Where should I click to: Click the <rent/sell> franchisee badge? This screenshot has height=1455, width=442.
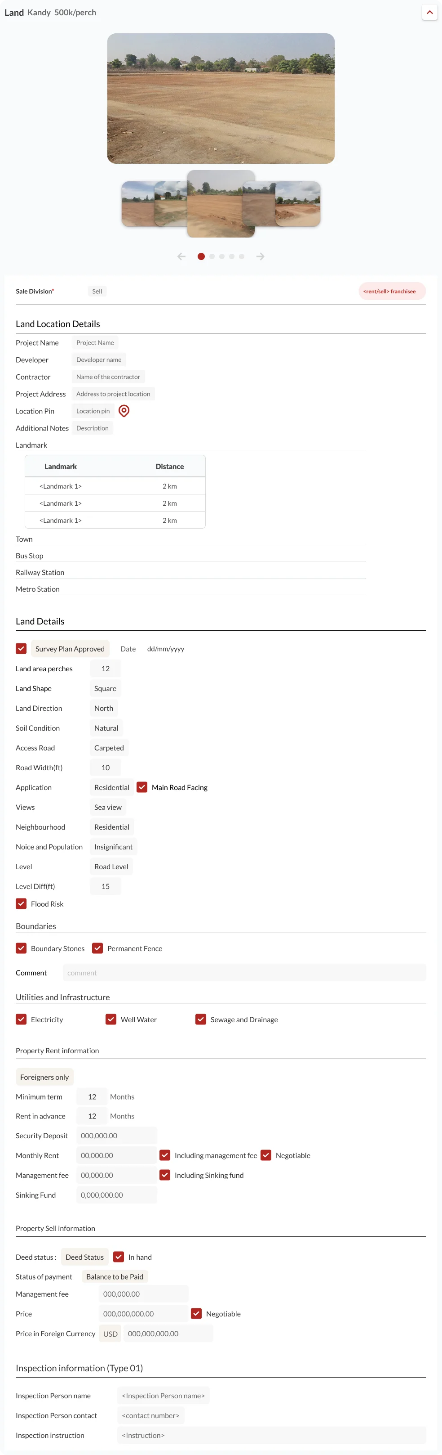point(392,292)
